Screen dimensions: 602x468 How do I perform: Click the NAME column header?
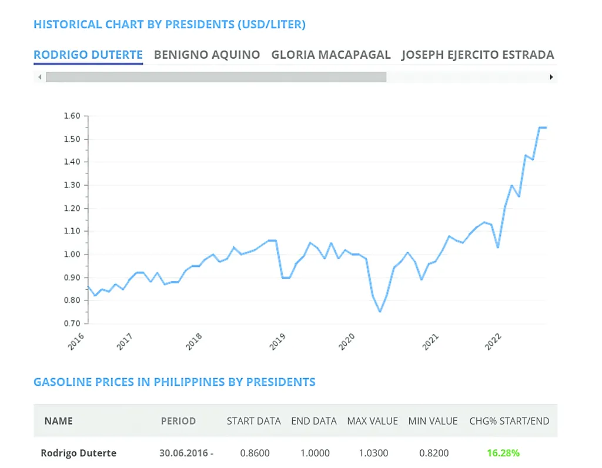click(58, 421)
